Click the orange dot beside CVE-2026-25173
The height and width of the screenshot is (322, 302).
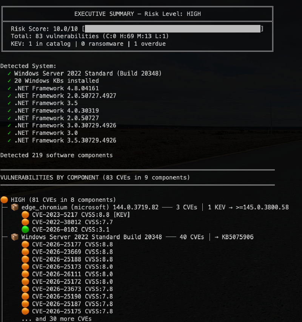pos(25,266)
